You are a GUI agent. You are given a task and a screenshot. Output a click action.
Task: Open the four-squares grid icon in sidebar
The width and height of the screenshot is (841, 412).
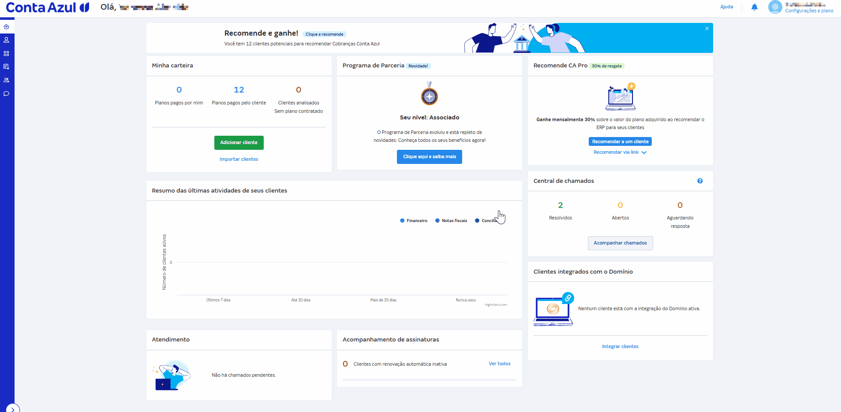pos(6,53)
